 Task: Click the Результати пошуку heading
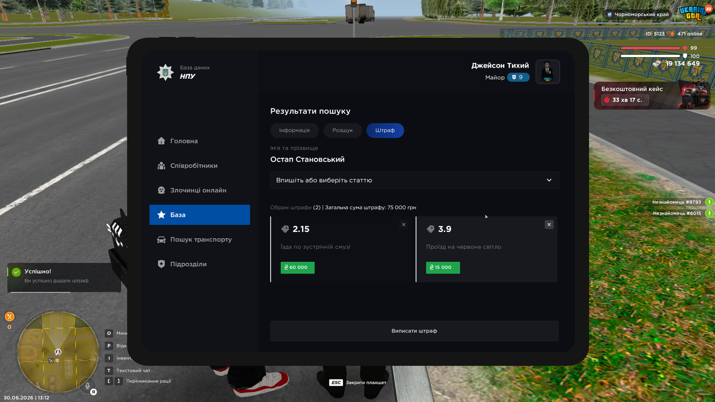[310, 111]
